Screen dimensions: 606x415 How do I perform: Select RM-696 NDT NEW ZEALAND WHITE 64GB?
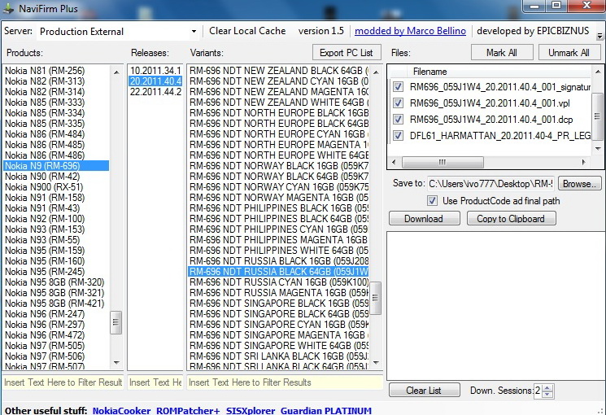(279, 103)
